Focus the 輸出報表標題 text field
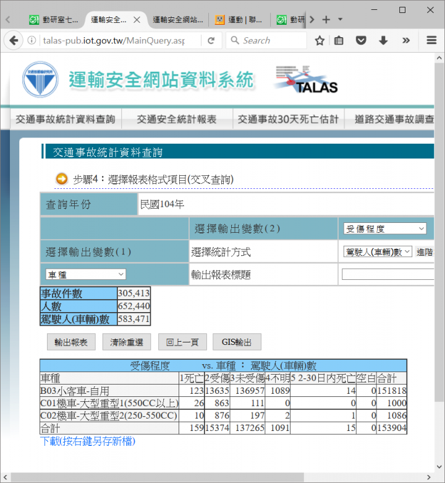 point(388,274)
